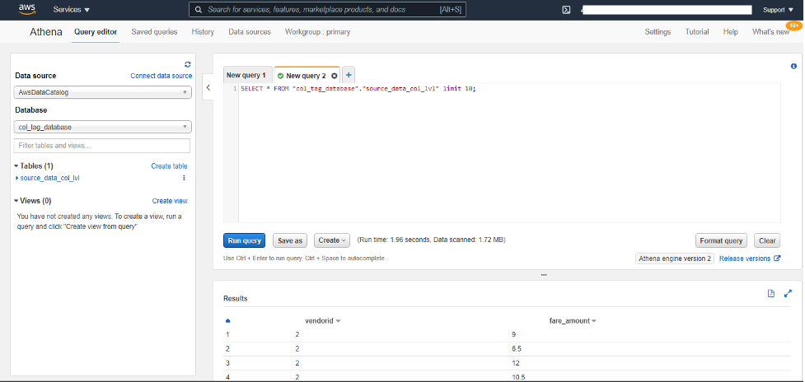Download the results file icon

pyautogui.click(x=770, y=293)
